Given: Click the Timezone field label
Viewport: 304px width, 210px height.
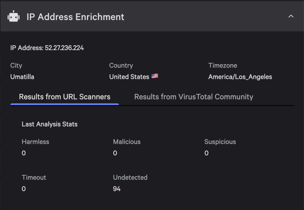Looking at the screenshot, I should 223,66.
